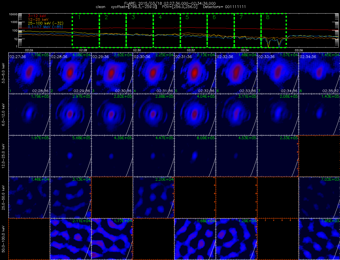Open the 6.0-12.0 keV image with peak 2.97E+05
Image resolution: width=340 pixels, height=260 pixels.
tap(70, 114)
